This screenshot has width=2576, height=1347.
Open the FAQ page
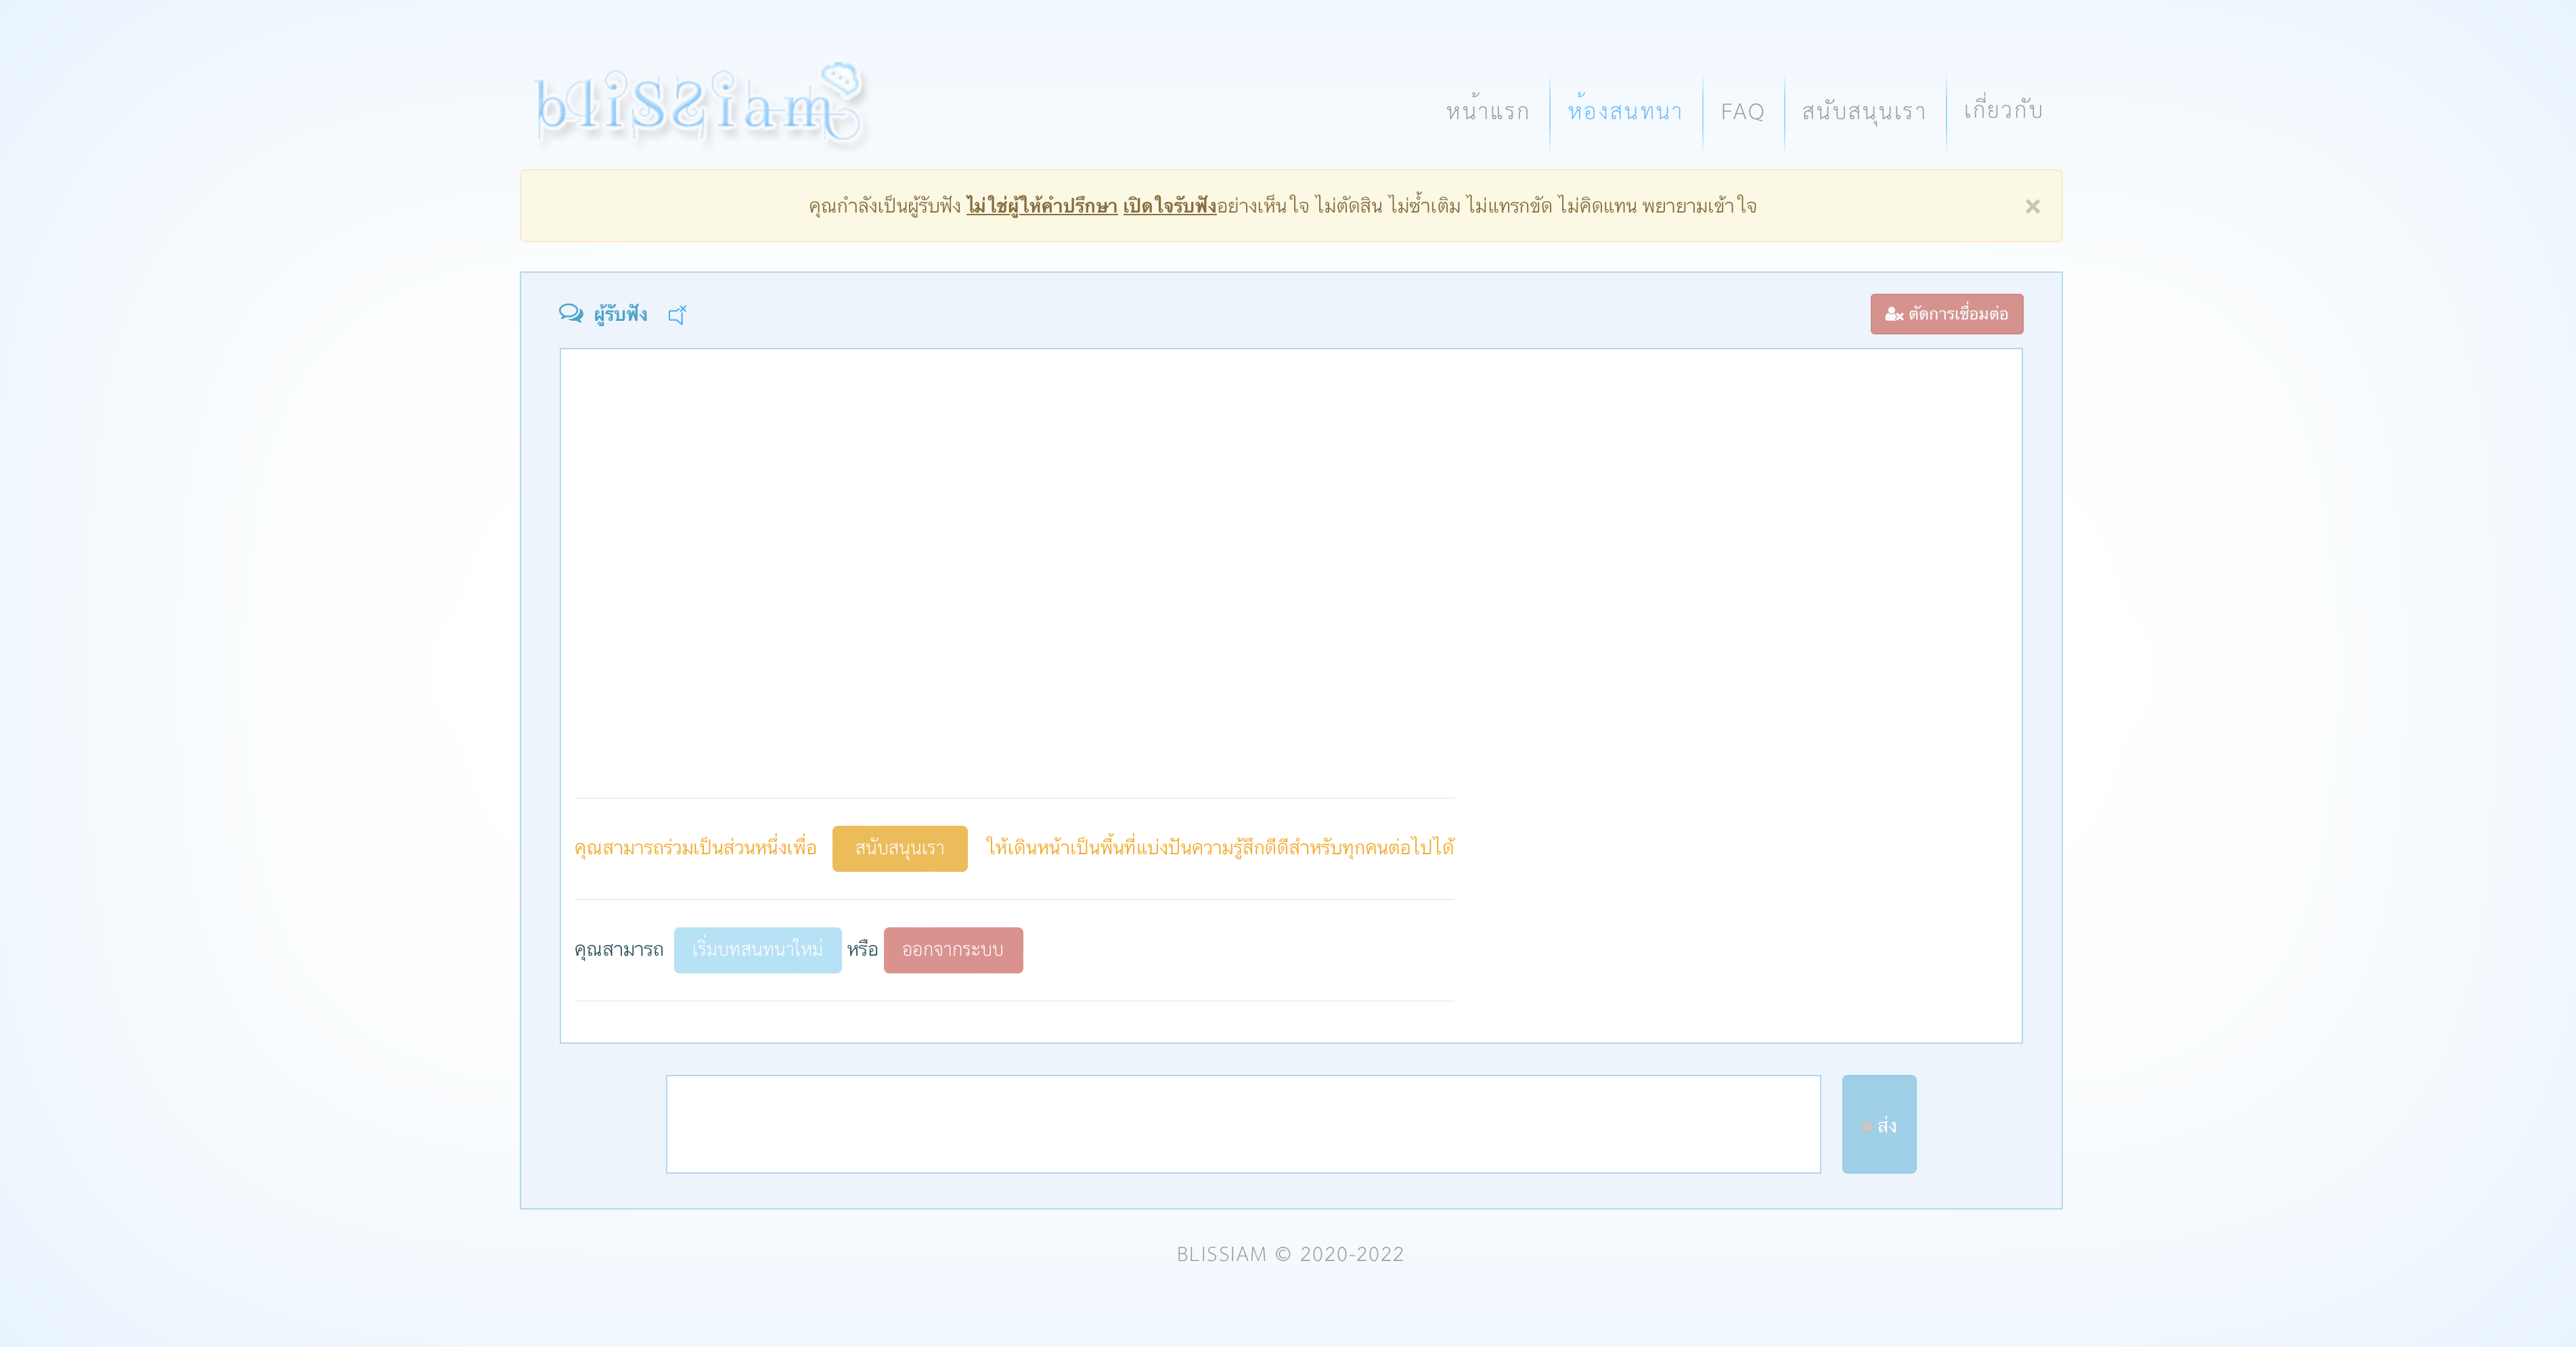[1742, 111]
